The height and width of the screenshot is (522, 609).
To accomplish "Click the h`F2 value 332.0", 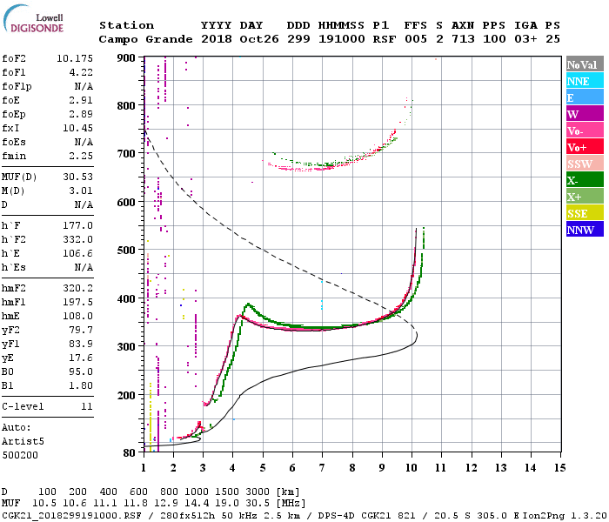I will 78,239.
